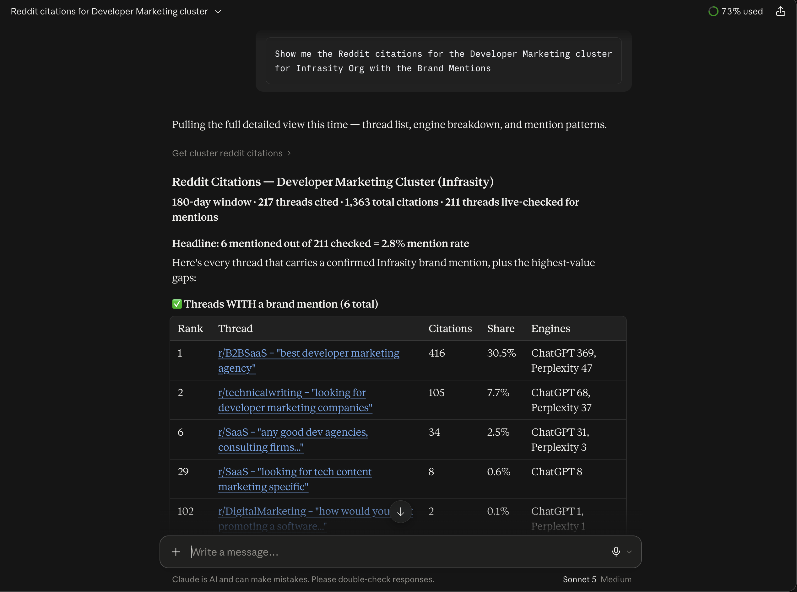Screen dimensions: 797x592
Task: Open the conversation title dropdown chevron
Action: pos(218,12)
